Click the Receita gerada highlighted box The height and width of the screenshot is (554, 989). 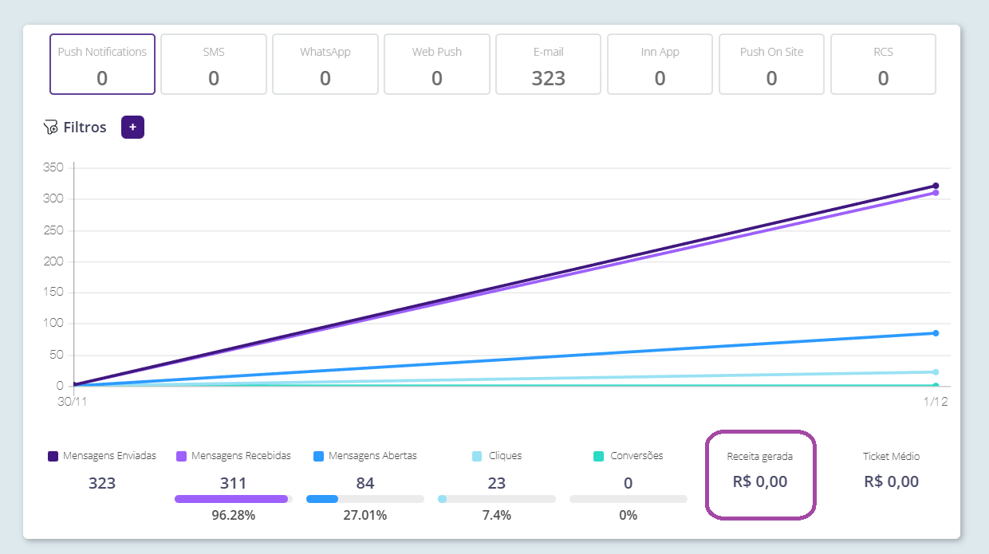(x=760, y=475)
